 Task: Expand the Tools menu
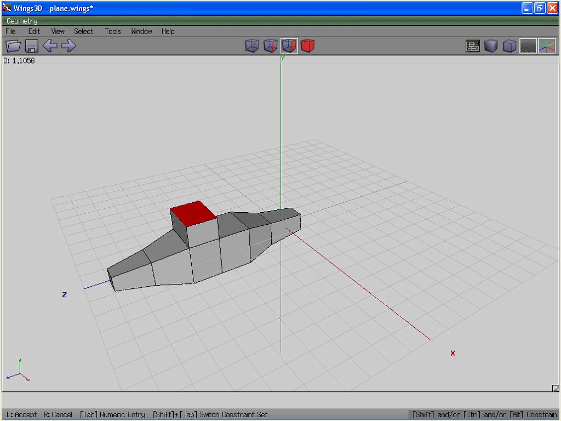(x=113, y=31)
